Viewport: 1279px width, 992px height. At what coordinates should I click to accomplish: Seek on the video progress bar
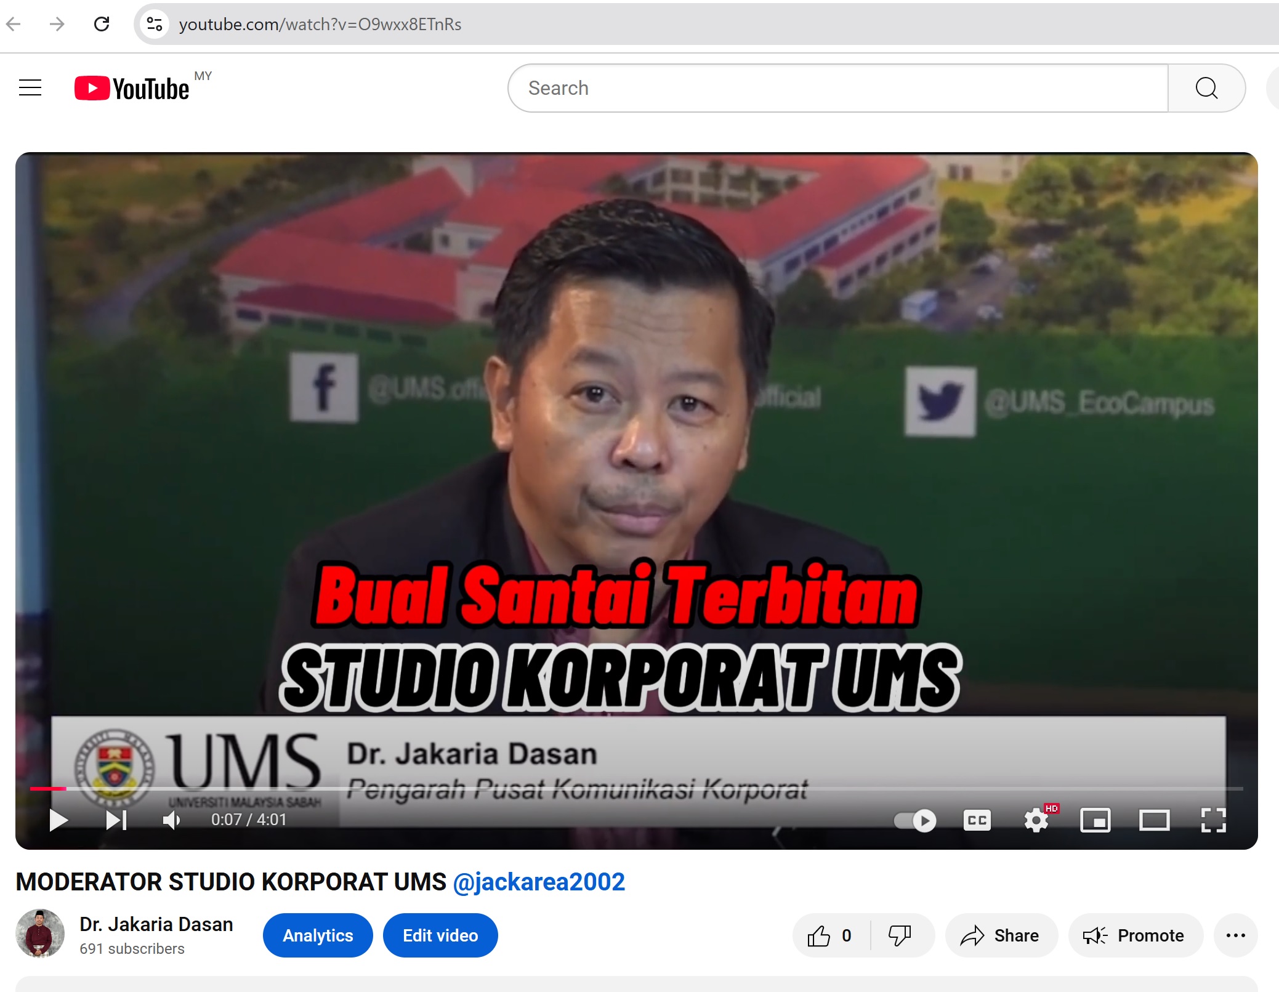[x=637, y=788]
